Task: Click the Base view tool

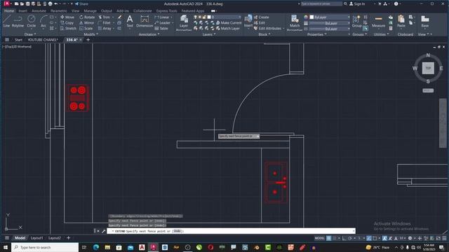Action: pyautogui.click(x=425, y=21)
